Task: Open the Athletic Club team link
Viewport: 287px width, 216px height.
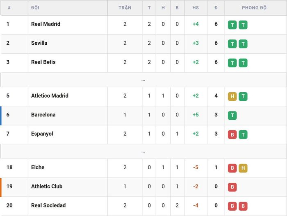Action: point(47,186)
